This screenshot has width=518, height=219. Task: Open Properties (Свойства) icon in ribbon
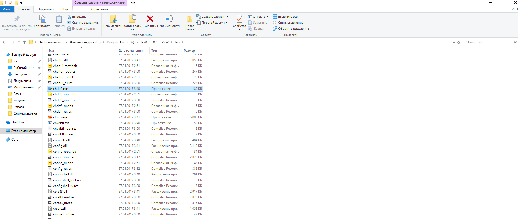coord(239,19)
